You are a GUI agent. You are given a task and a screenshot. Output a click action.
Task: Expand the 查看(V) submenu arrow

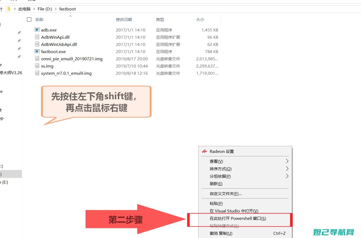(287, 161)
